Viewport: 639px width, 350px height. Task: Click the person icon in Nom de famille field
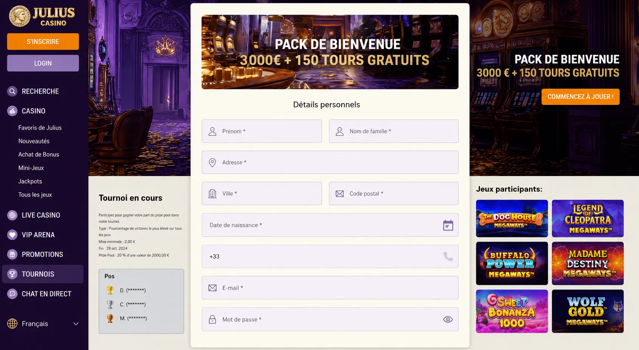coord(340,131)
